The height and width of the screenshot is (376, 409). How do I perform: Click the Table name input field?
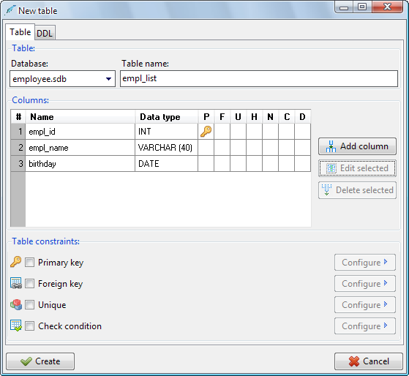(x=259, y=78)
